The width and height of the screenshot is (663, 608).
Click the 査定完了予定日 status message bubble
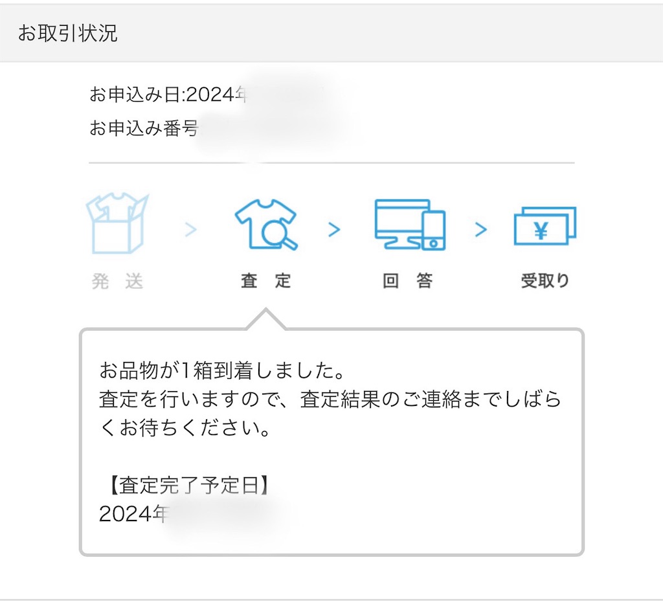click(331, 440)
